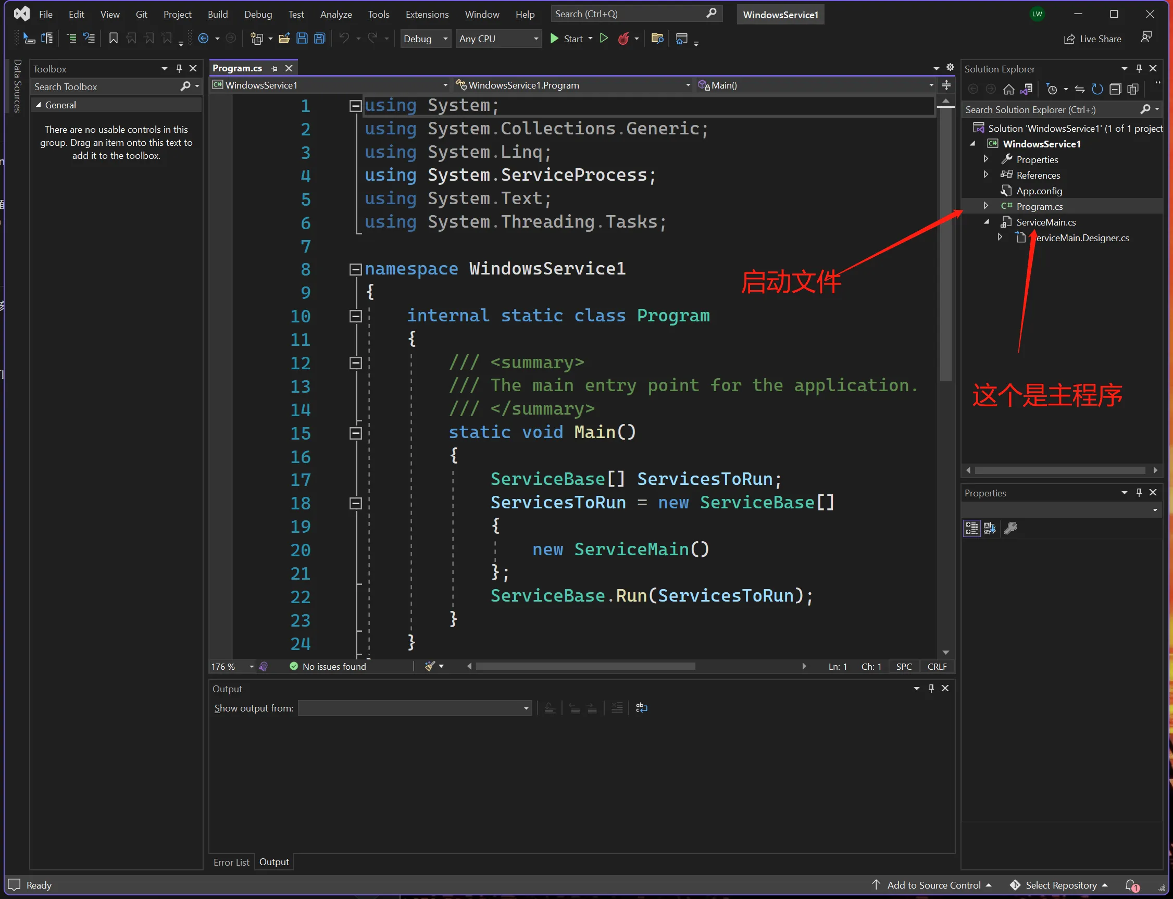Click the Search (Ctrl+Q) box
1173x899 pixels.
click(x=636, y=14)
